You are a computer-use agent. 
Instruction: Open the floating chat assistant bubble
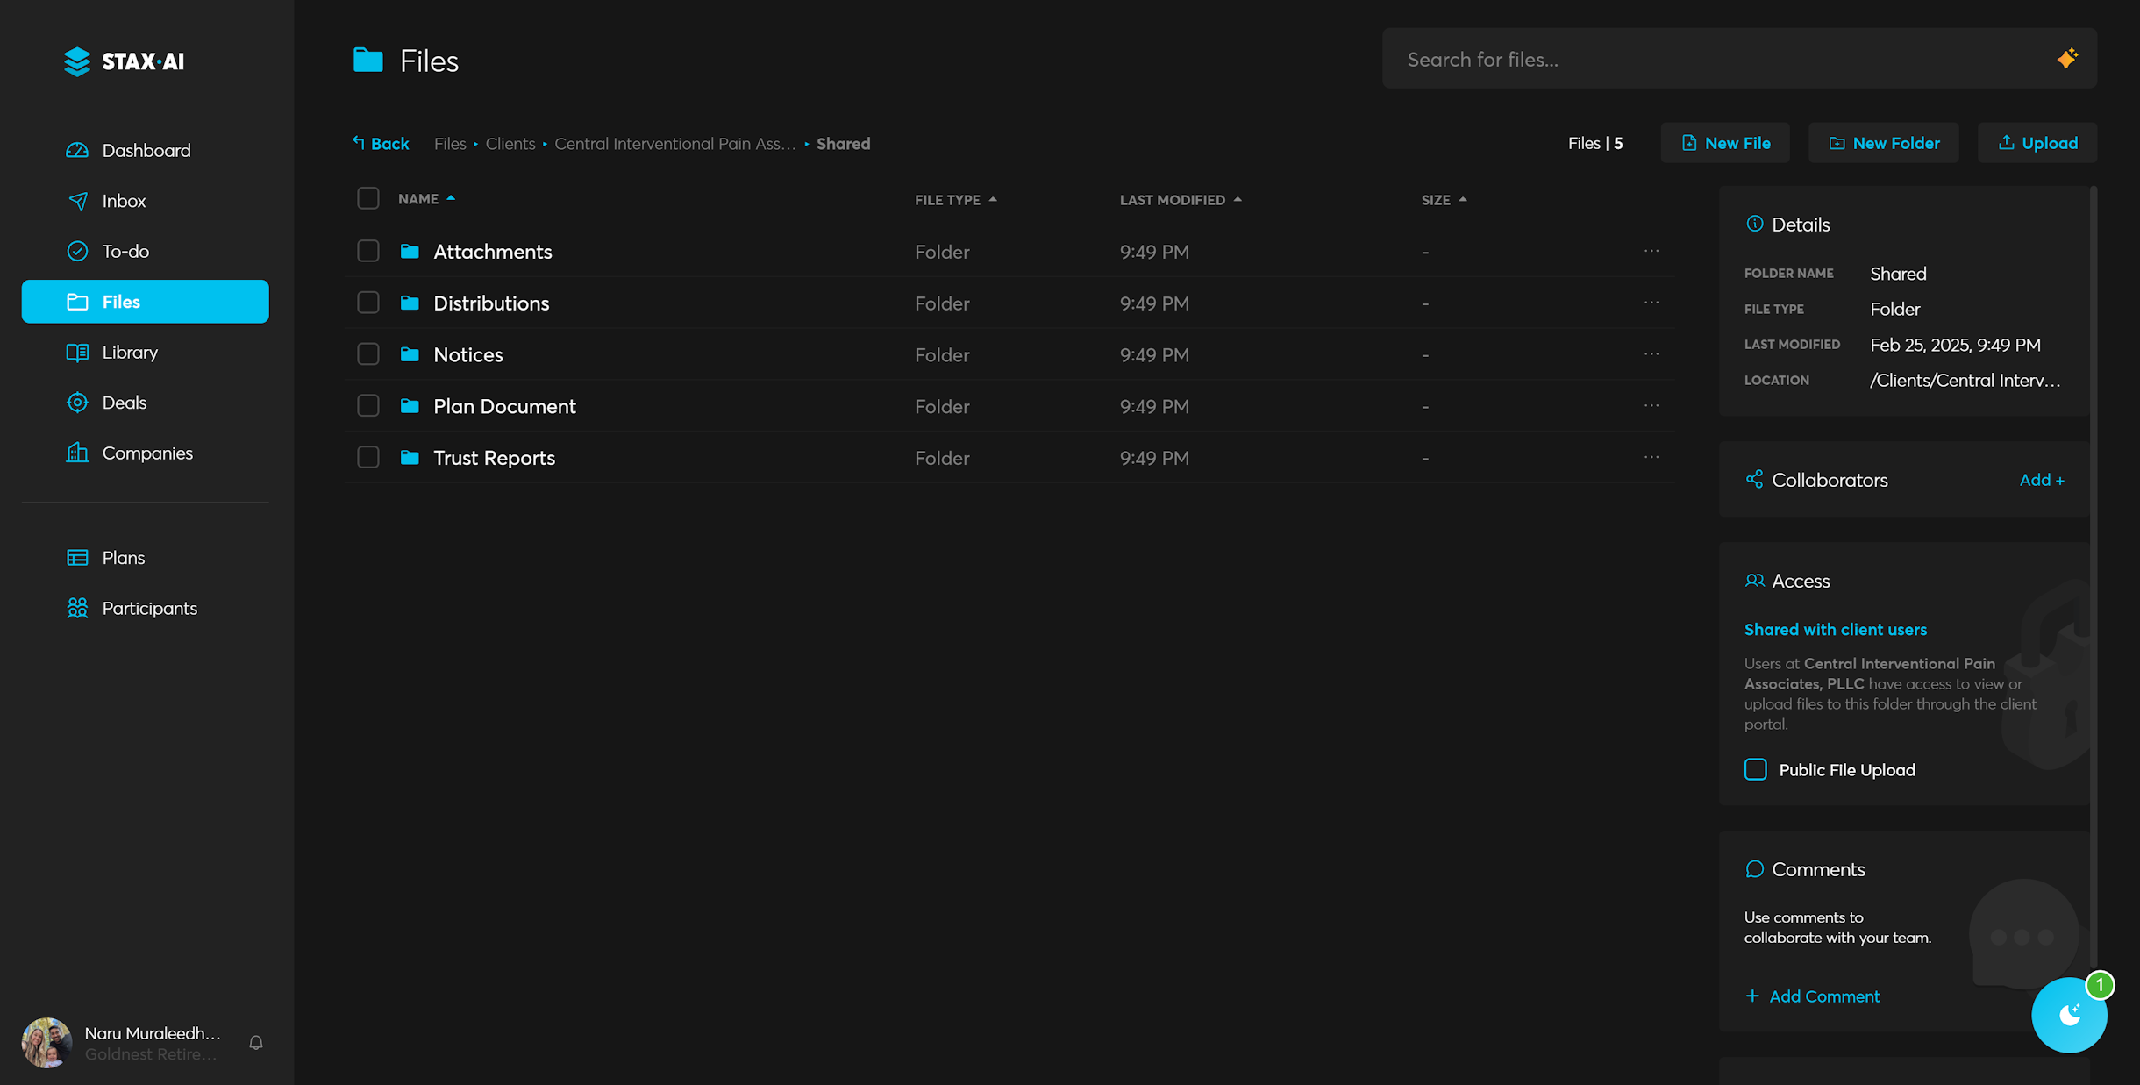(x=2069, y=1015)
